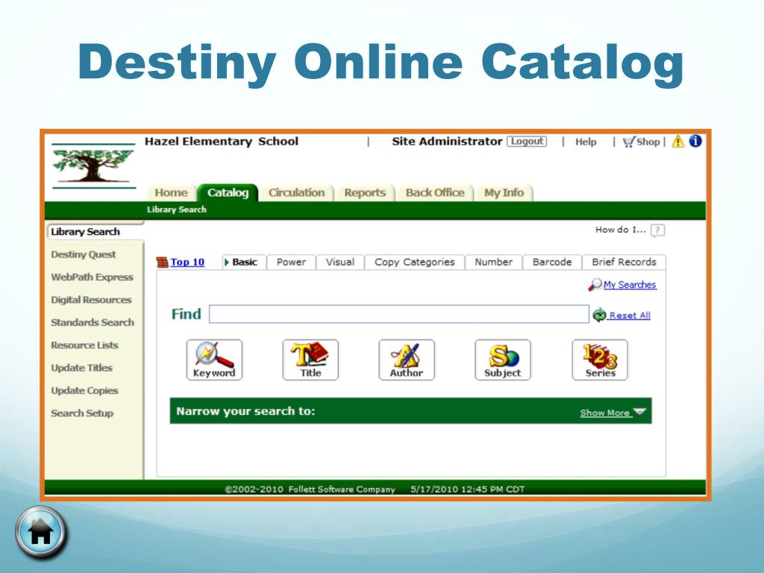
Task: Open the Number search tab
Action: point(494,262)
